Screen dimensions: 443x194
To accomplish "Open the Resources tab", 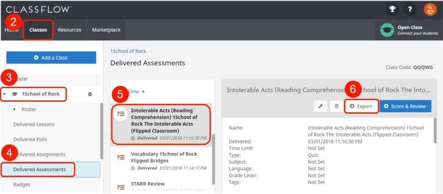I will coord(69,30).
